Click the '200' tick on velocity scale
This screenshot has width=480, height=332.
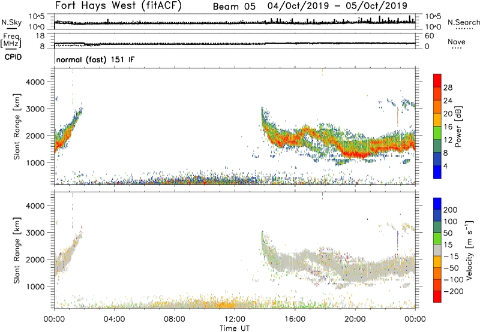pos(451,210)
